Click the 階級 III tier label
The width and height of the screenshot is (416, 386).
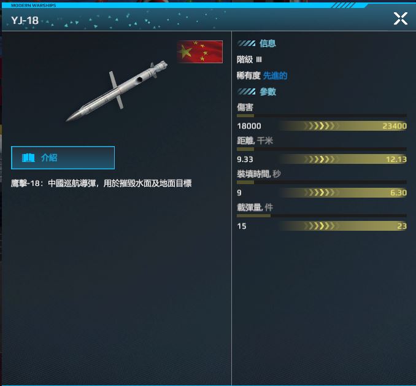click(249, 60)
